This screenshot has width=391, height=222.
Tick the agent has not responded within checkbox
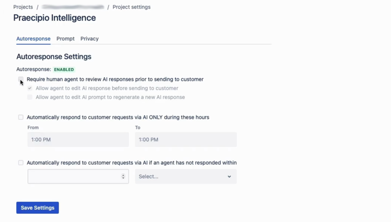tap(21, 163)
